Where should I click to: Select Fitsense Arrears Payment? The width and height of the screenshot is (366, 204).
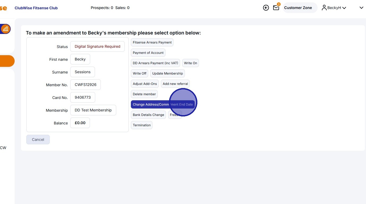coord(152,42)
